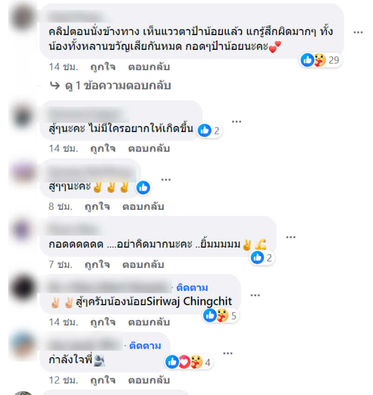Open three-dot menu beside 'ไม่มีใครอยากให้เกิดขึ้น' comment
Viewport: 373px width, 395px height.
pyautogui.click(x=236, y=122)
